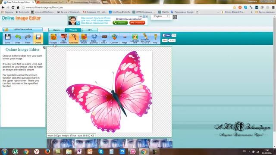
Task: Close the top advertisement banner
Action: (147, 16)
